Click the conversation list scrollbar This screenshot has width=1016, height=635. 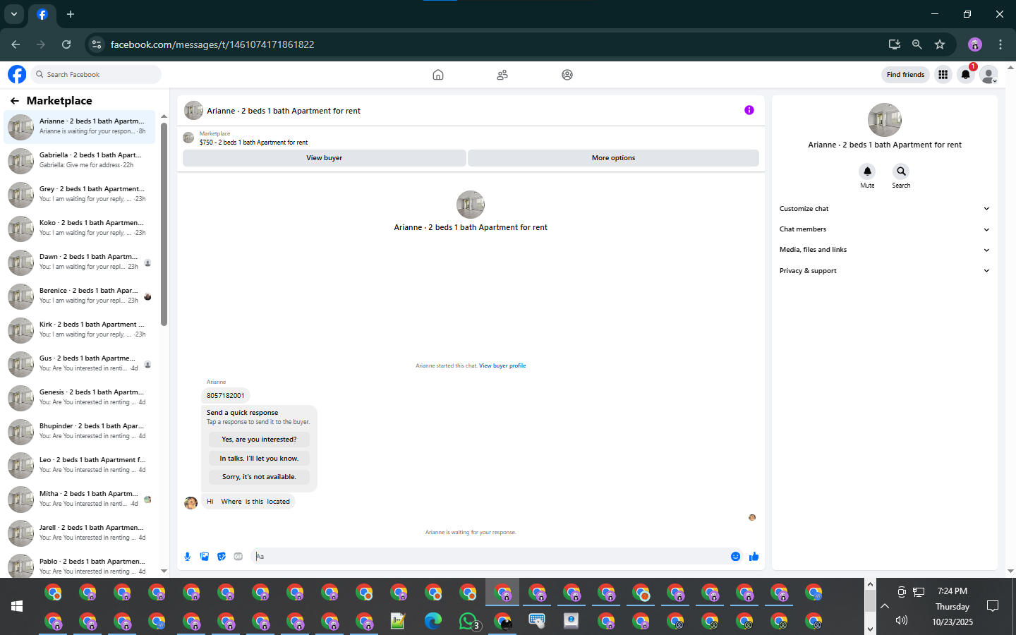coord(164,224)
